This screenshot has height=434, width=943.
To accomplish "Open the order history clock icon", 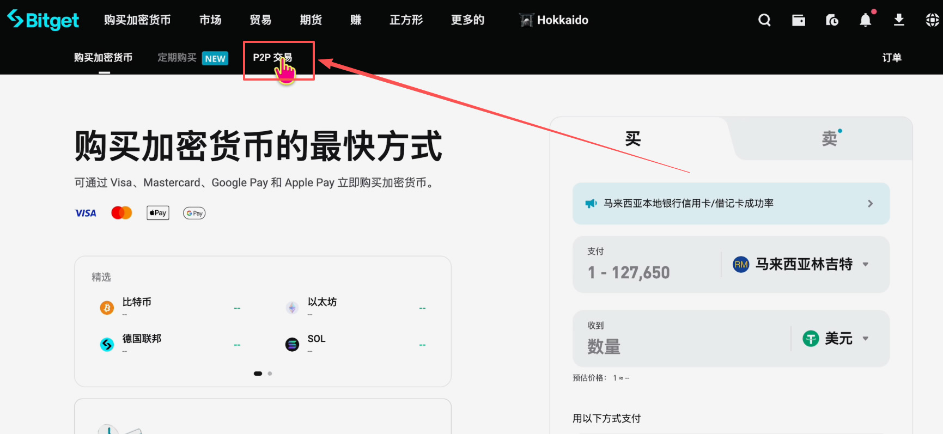I will click(x=832, y=20).
